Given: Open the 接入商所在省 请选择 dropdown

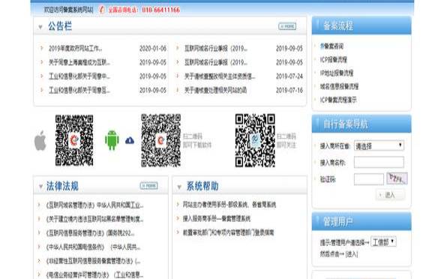Looking at the screenshot, I should coord(379,146).
